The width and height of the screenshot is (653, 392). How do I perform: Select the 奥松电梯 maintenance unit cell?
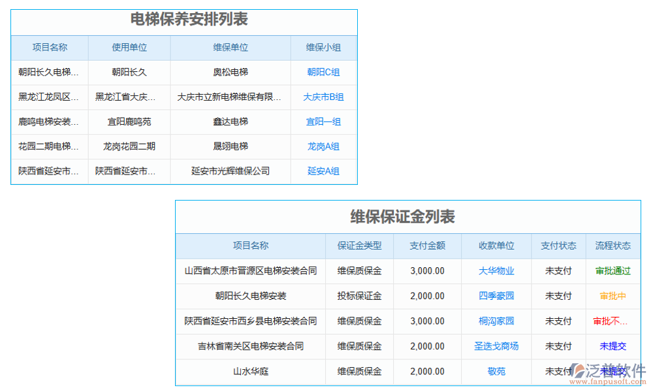pos(231,72)
